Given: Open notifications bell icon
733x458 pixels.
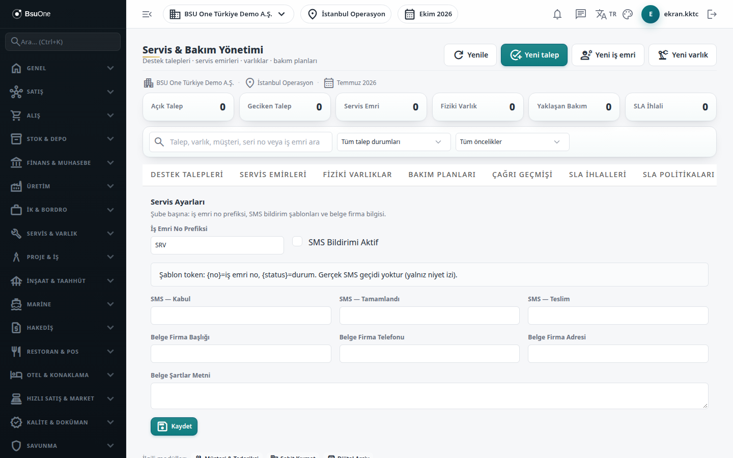Looking at the screenshot, I should click(557, 14).
